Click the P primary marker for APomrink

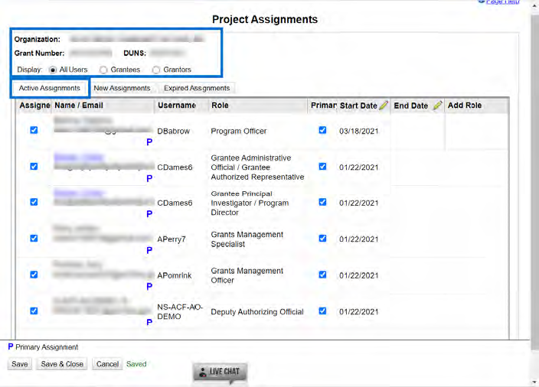tap(149, 286)
